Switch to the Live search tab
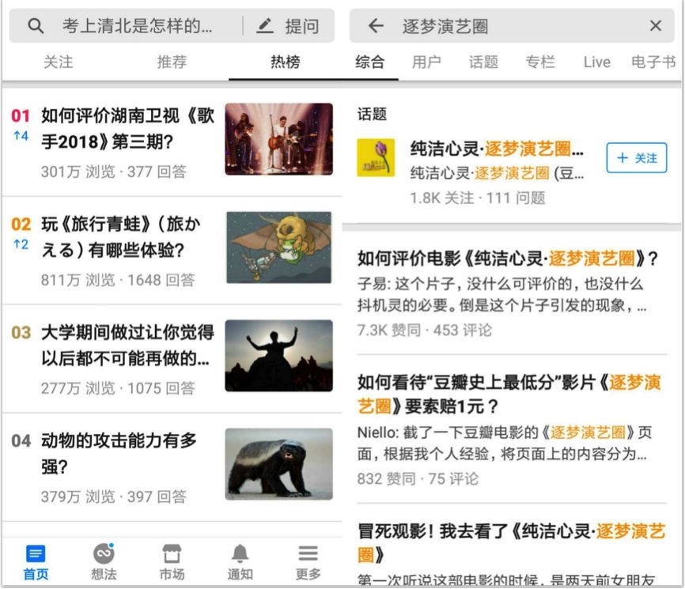685x589 pixels. (596, 62)
